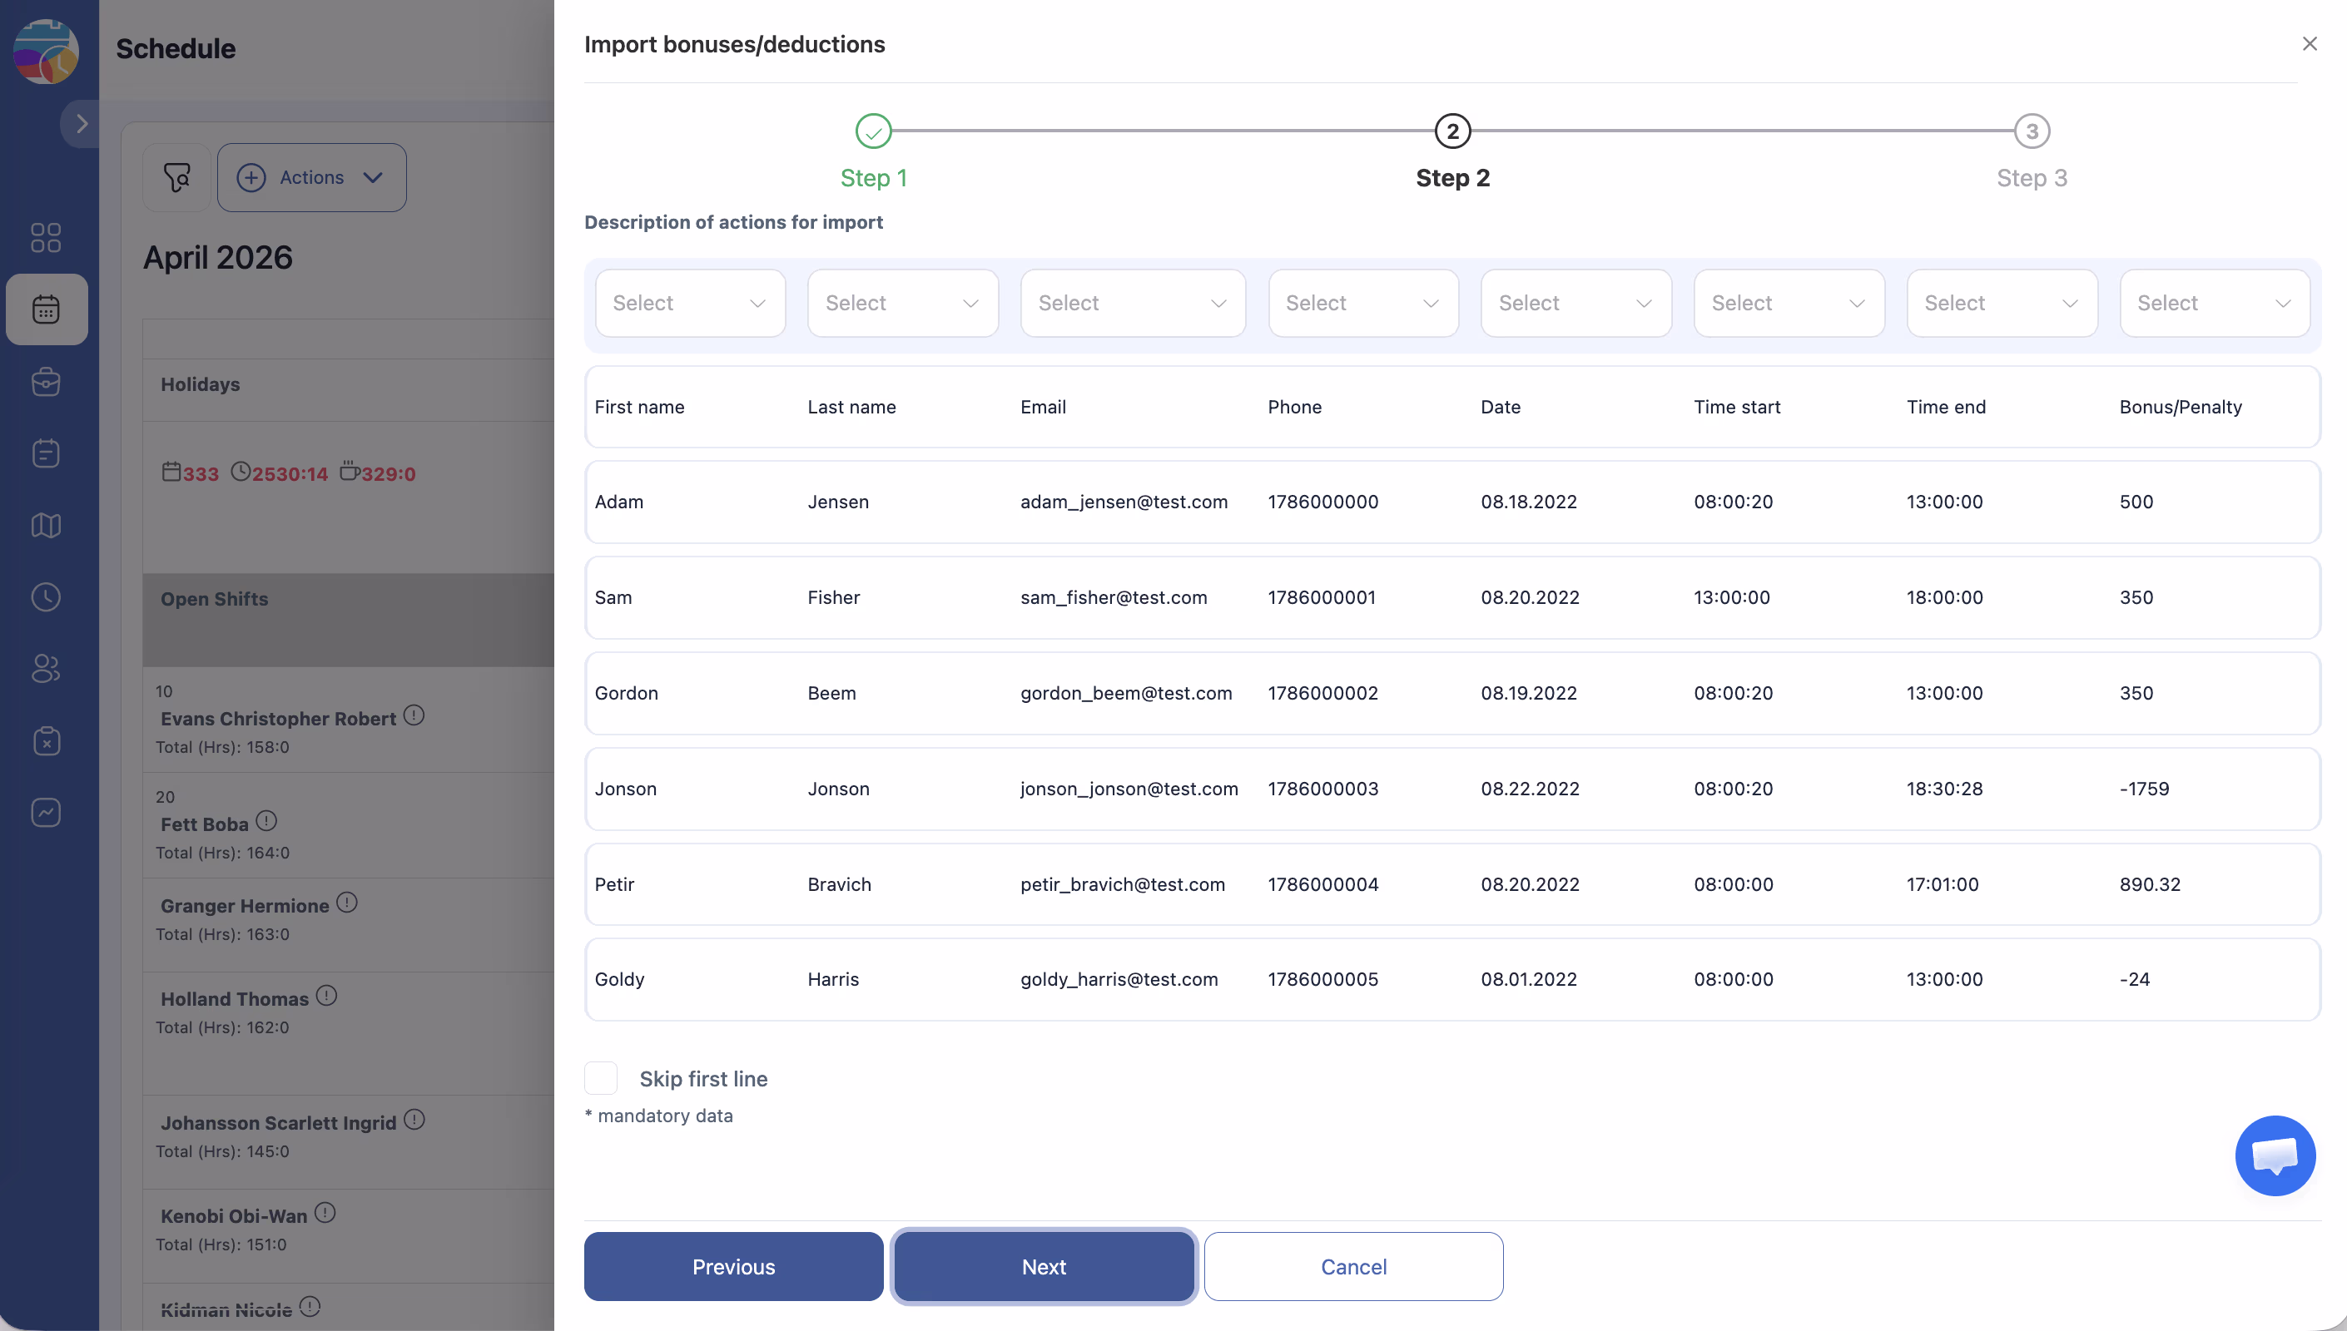The image size is (2347, 1331).
Task: Click the Next button
Action: click(x=1043, y=1267)
